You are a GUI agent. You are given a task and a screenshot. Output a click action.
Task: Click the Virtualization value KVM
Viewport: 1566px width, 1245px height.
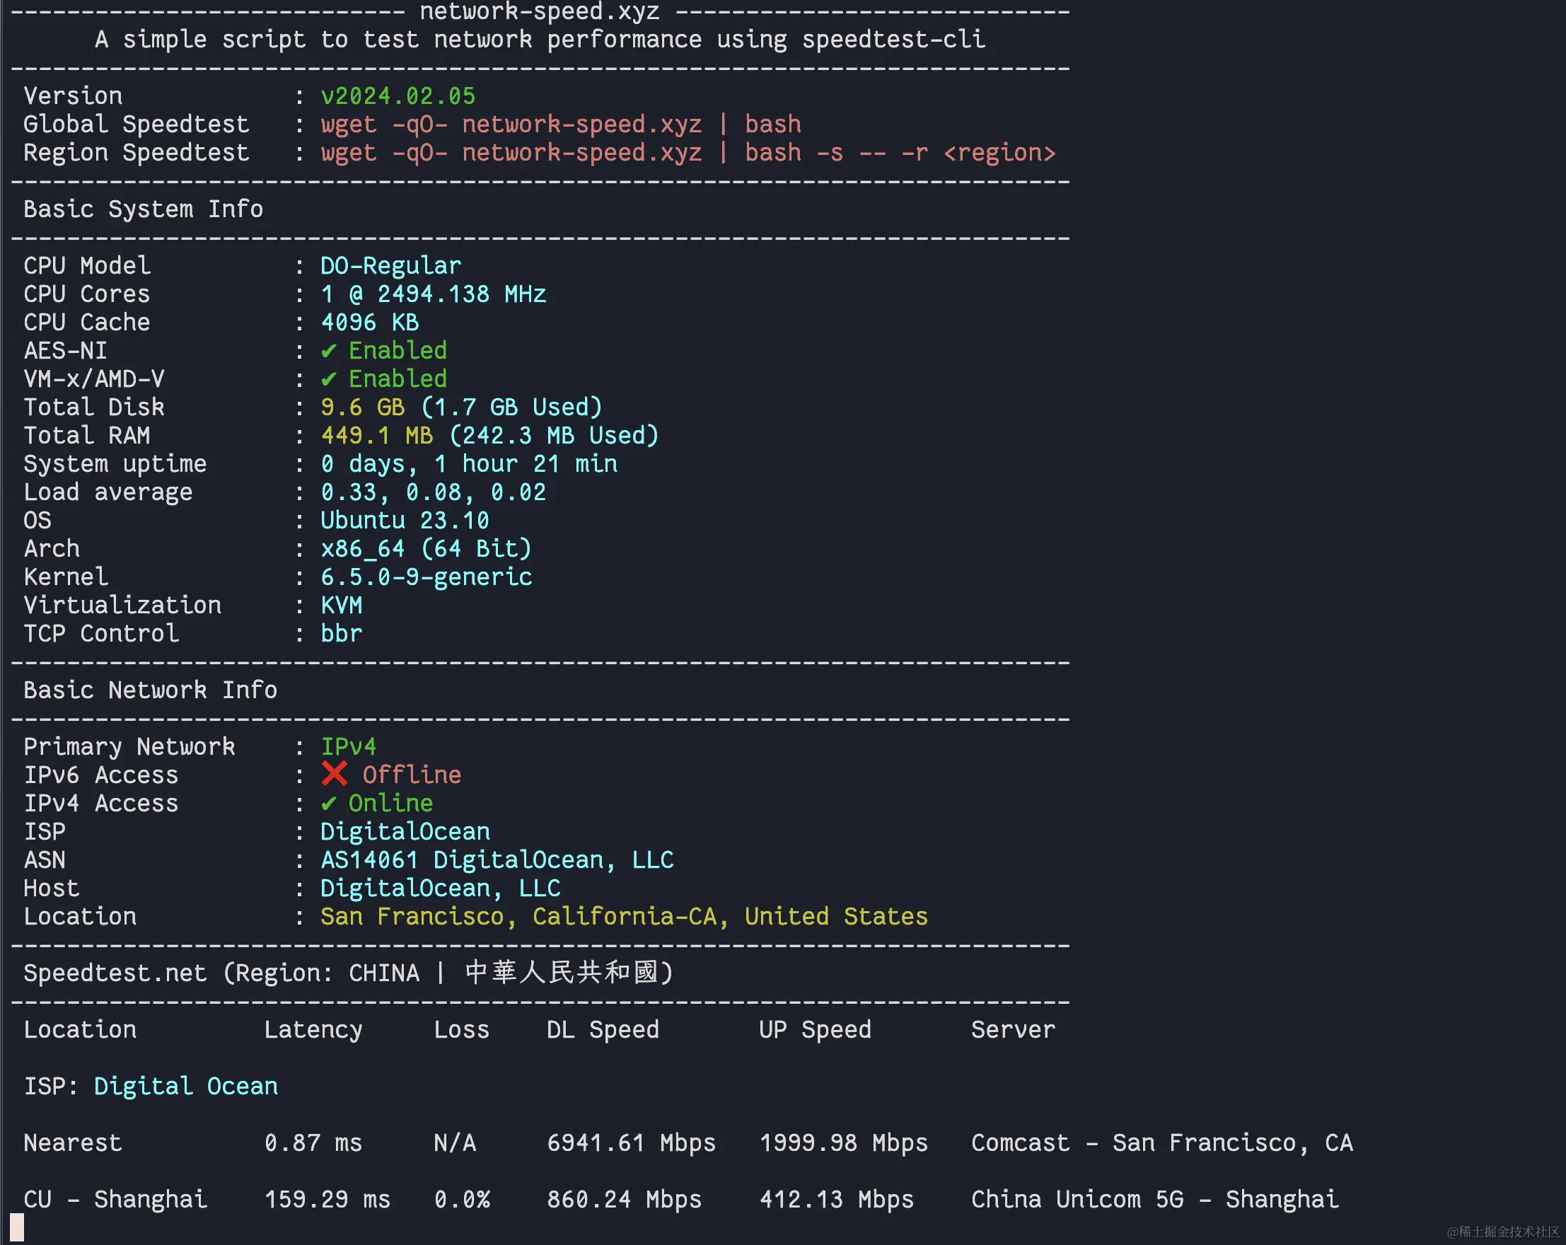click(342, 606)
